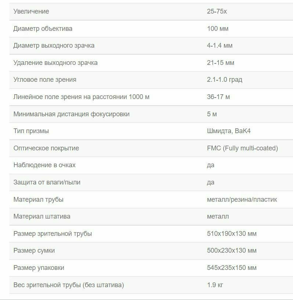293x300 pixels.
Task: Select the Шмидта, BaK4 prism value
Action: coord(229,131)
